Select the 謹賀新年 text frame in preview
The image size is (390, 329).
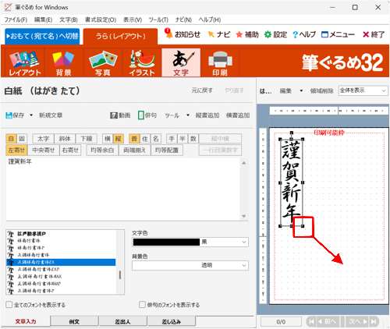[292, 182]
